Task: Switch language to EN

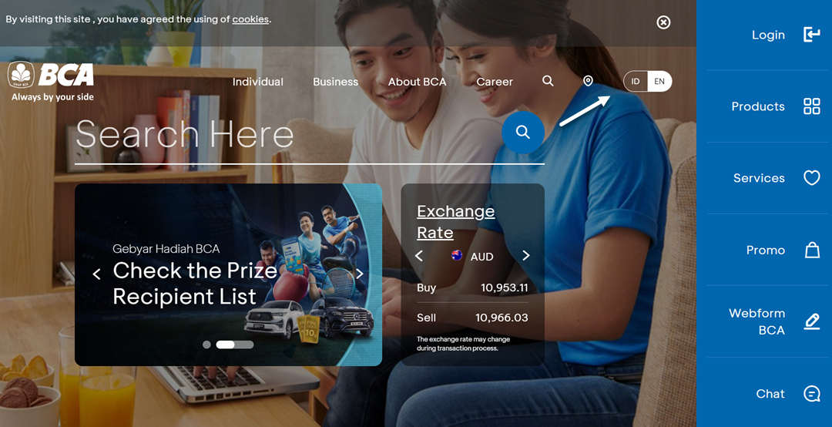Action: [x=659, y=82]
